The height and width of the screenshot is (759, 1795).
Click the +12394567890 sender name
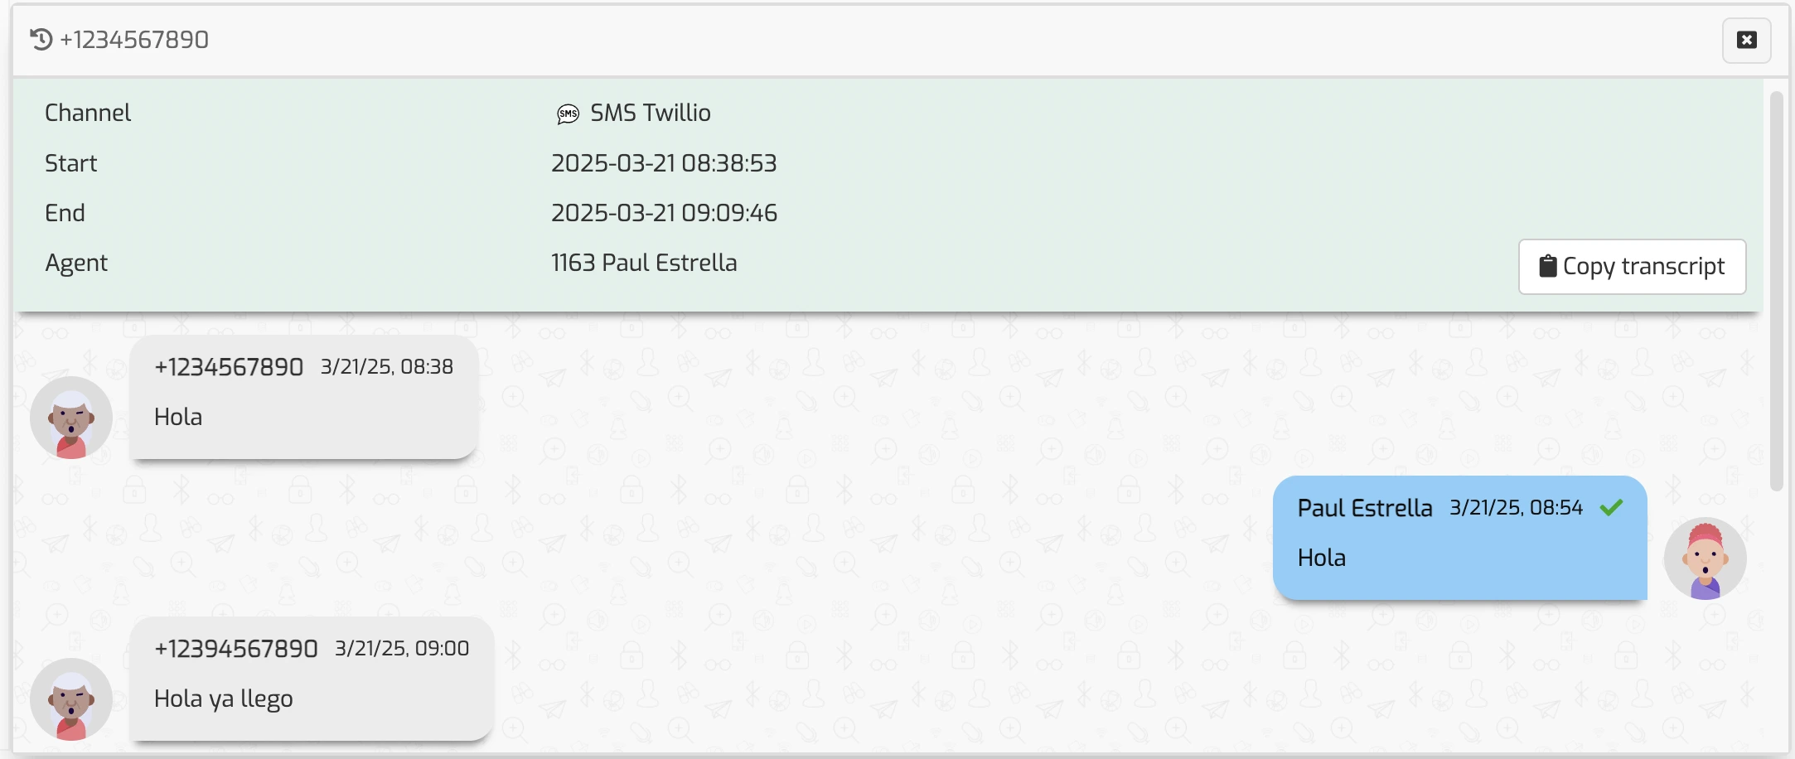(235, 648)
